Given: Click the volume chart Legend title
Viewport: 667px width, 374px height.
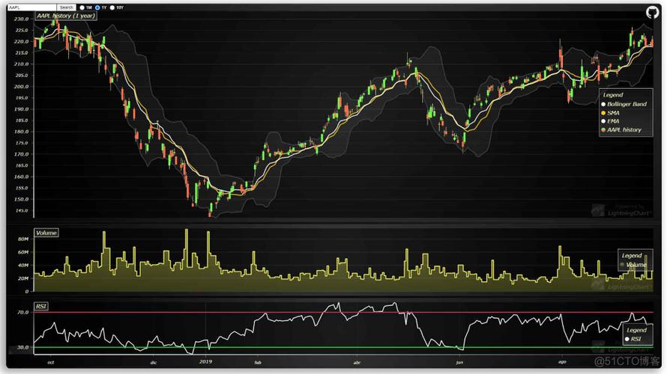Looking at the screenshot, I should tap(631, 256).
